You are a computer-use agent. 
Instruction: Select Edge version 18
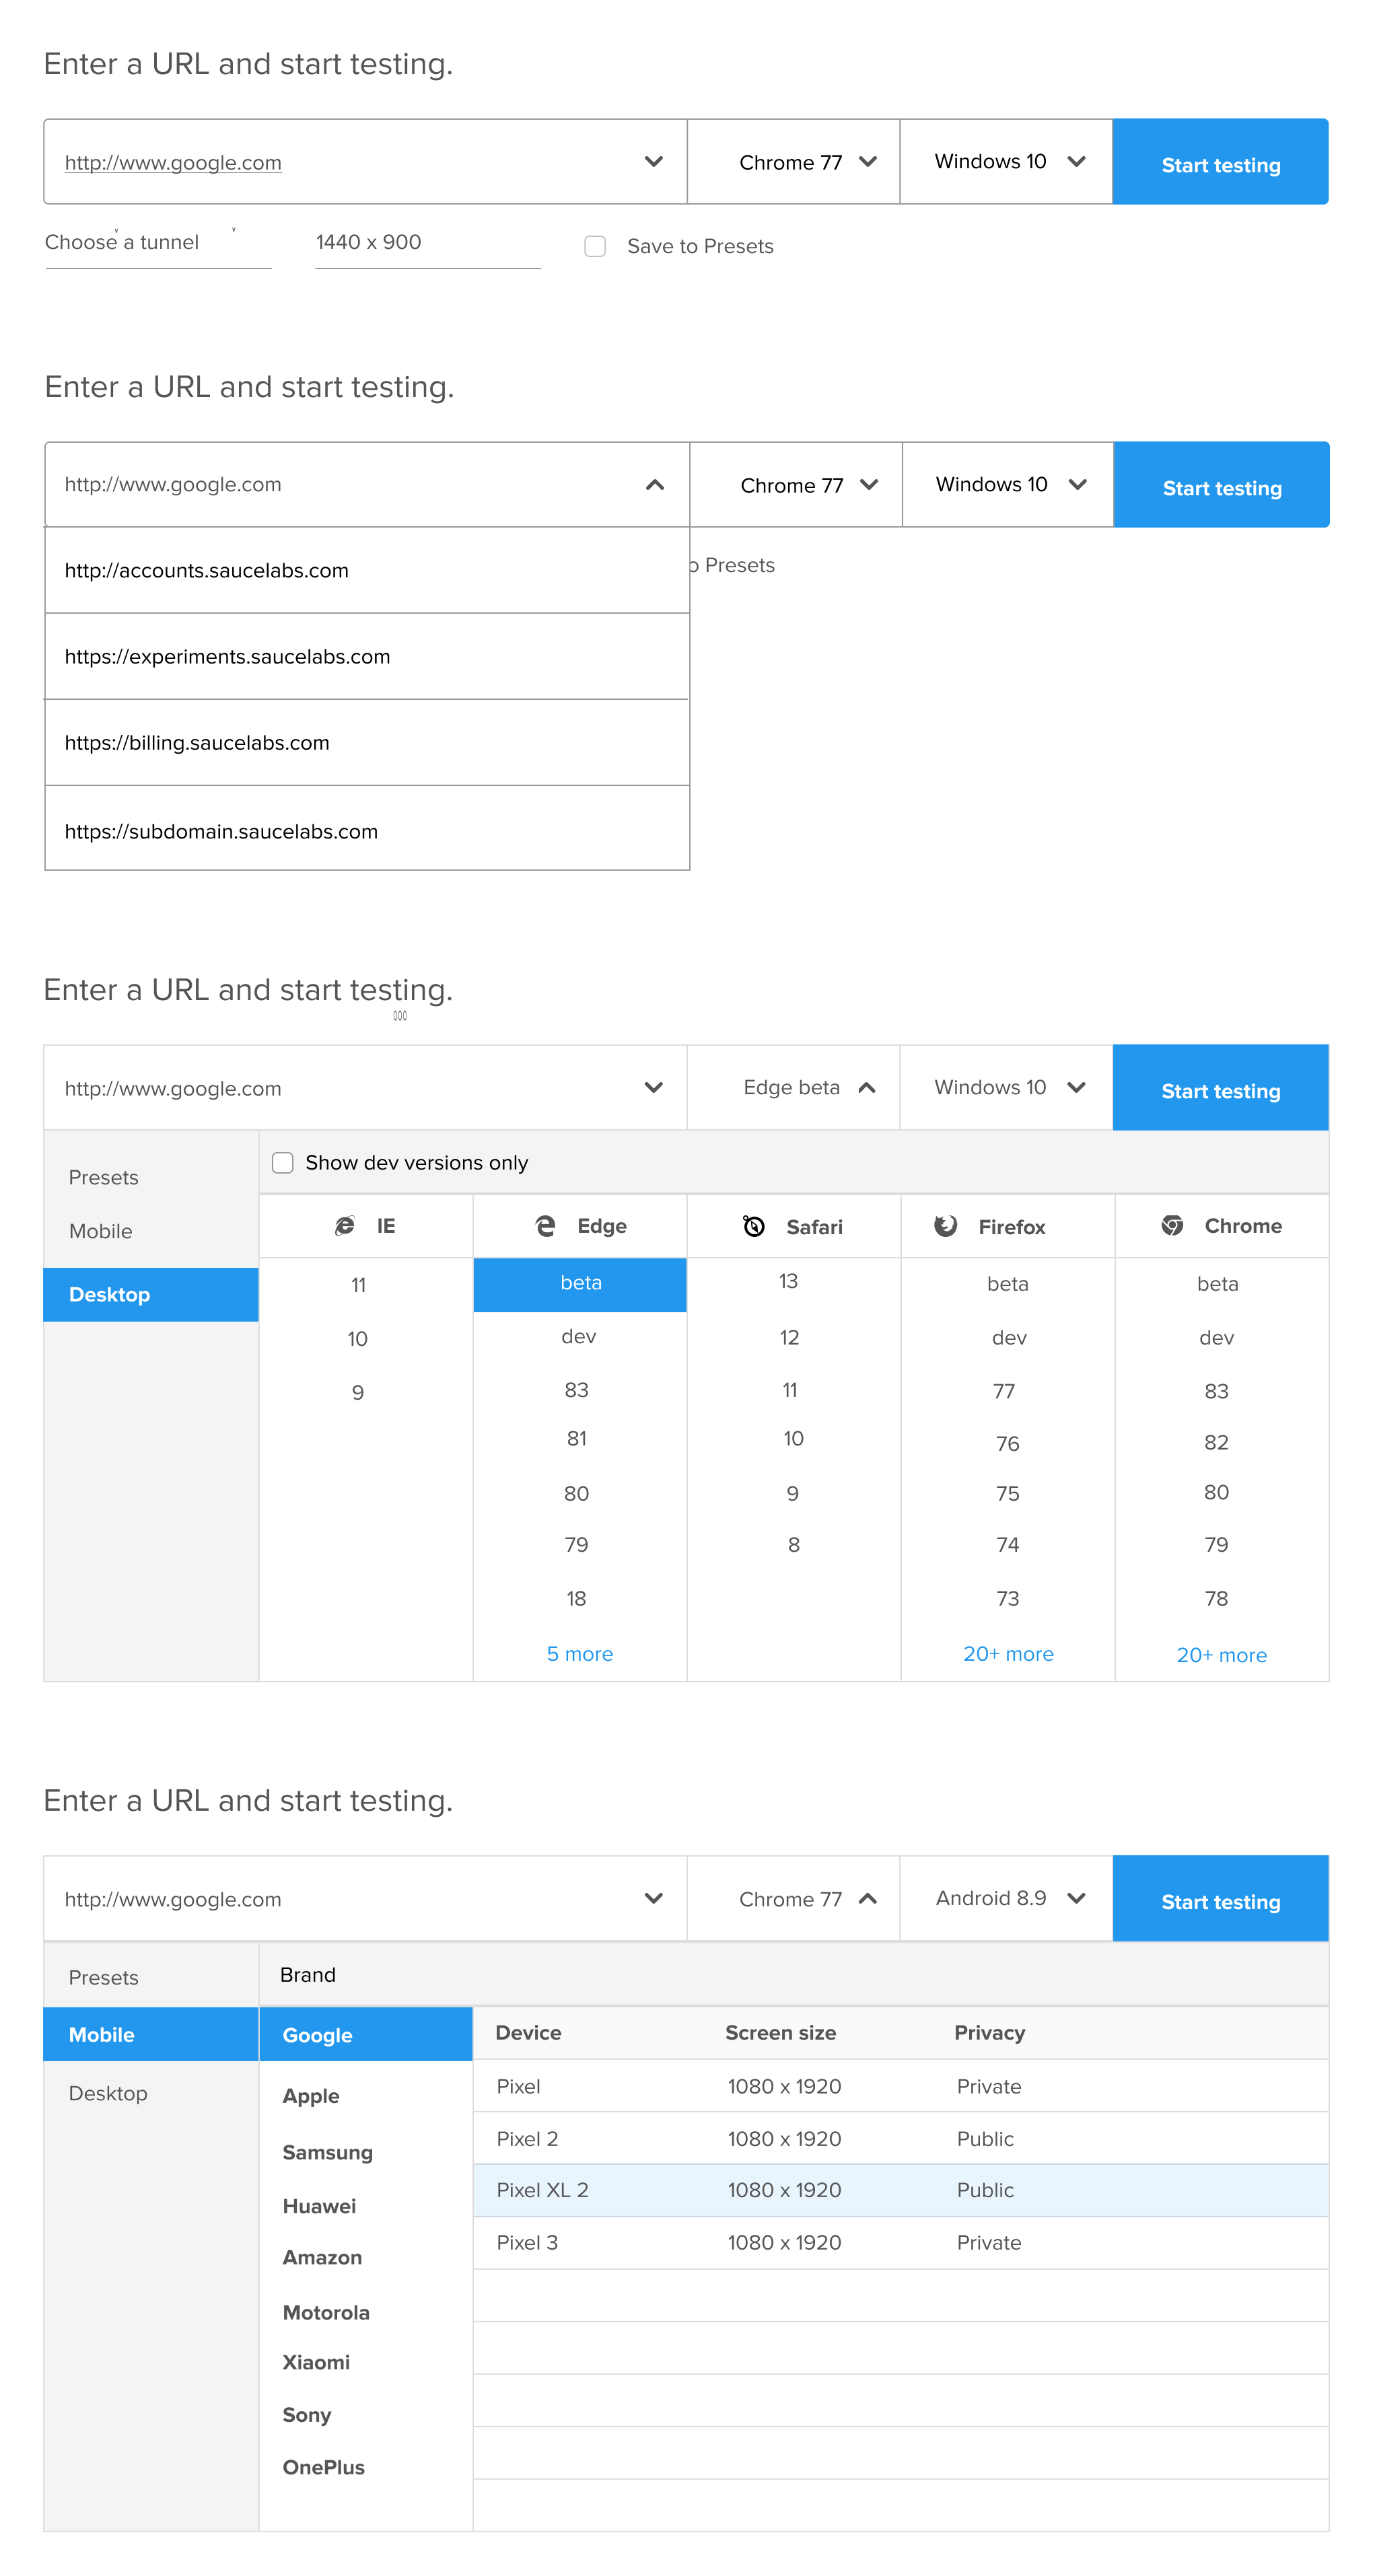[576, 1598]
